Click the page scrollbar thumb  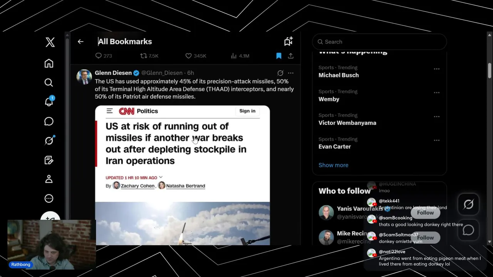pos(490,70)
